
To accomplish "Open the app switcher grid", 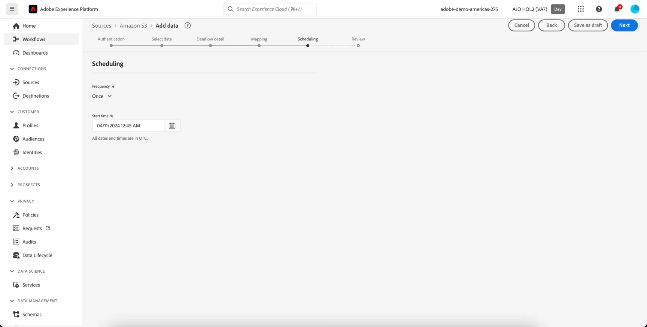I will tap(581, 9).
